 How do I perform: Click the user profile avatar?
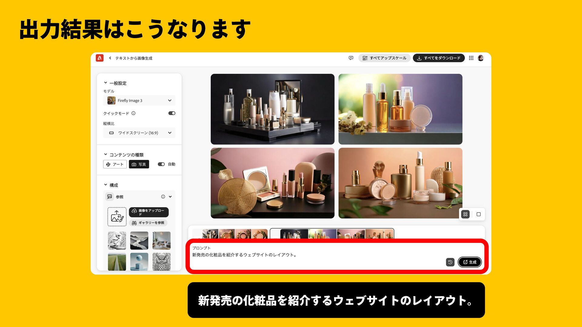tap(481, 58)
